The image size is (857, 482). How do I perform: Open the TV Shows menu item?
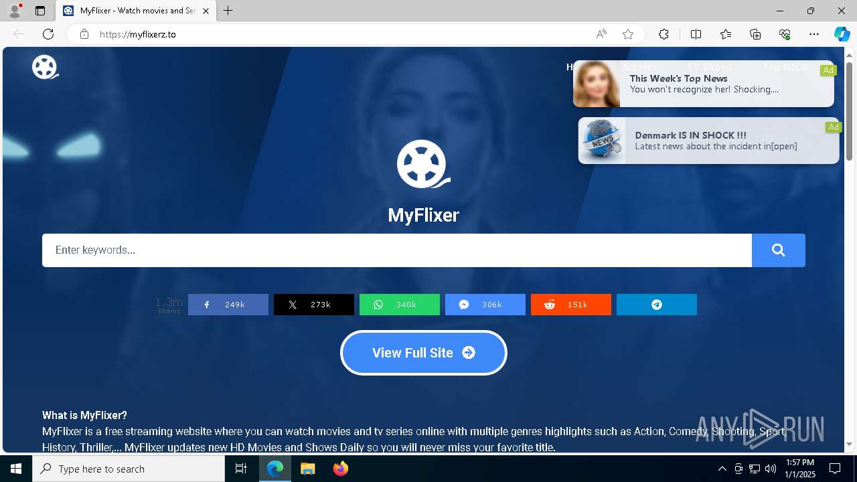pos(710,68)
